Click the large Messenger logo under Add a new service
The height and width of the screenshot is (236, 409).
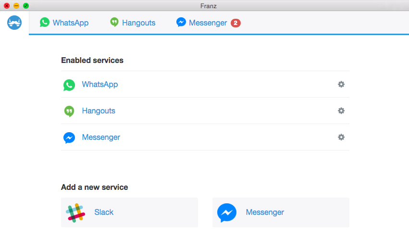[227, 212]
